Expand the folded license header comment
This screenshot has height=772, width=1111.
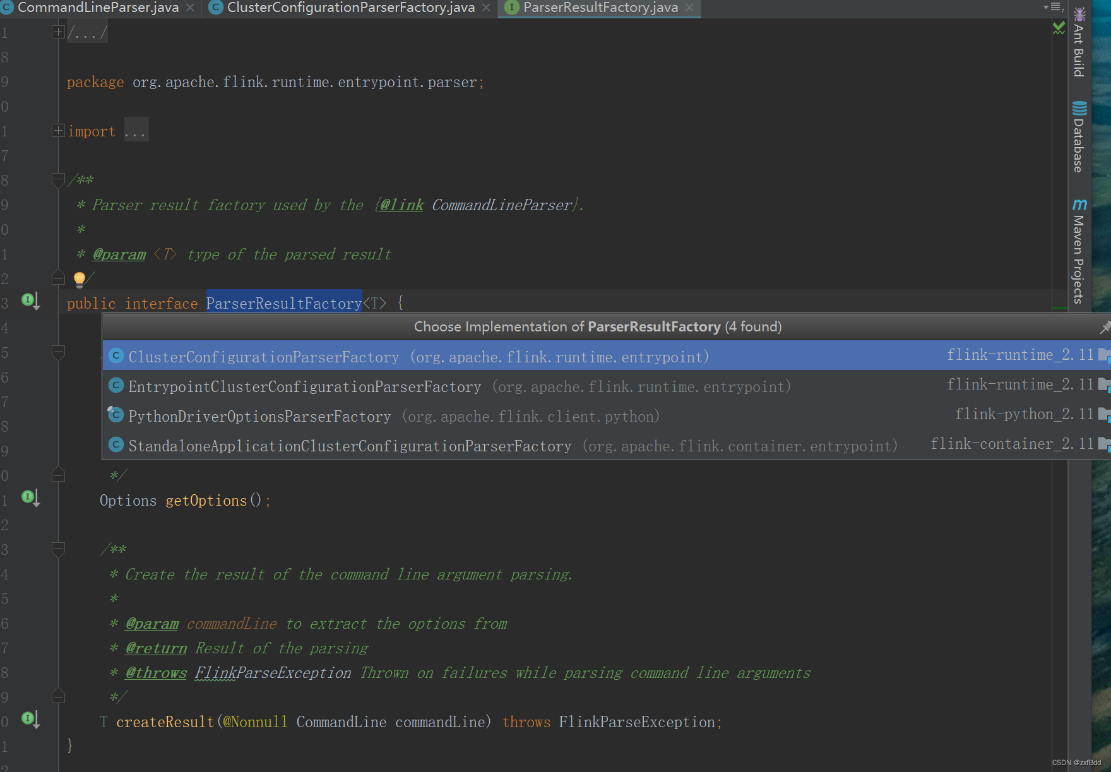[x=58, y=32]
